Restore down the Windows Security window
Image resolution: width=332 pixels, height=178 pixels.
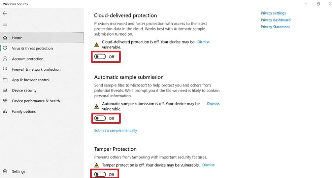318,4
